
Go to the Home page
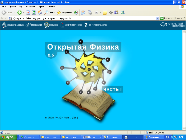coord(40,12)
